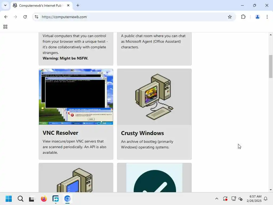Open the network tray icon

[234, 199]
